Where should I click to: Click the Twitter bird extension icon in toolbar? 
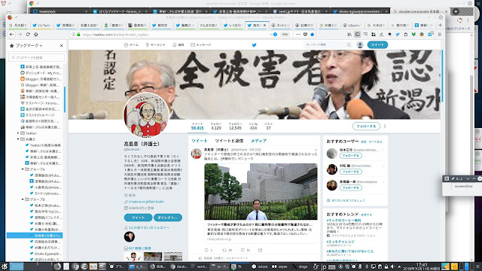398,35
